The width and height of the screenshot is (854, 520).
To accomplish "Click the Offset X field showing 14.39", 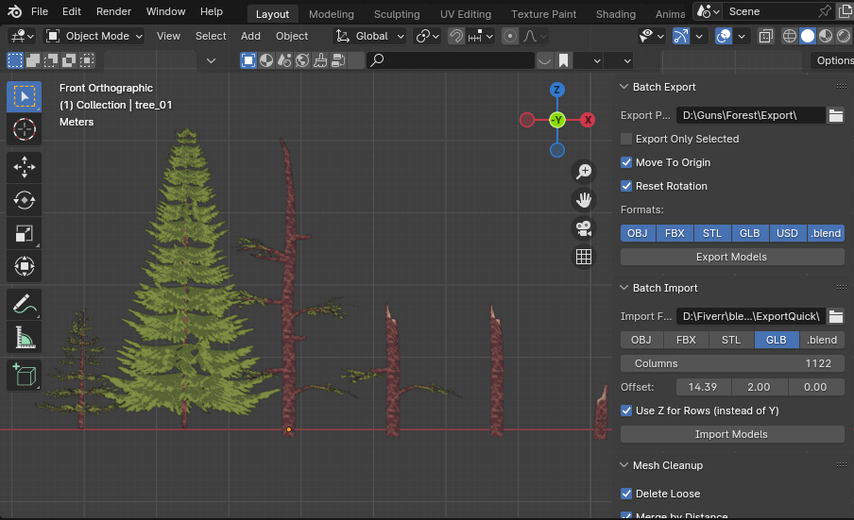I will 703,387.
